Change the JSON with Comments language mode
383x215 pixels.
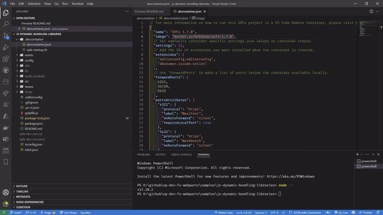coord(305,213)
